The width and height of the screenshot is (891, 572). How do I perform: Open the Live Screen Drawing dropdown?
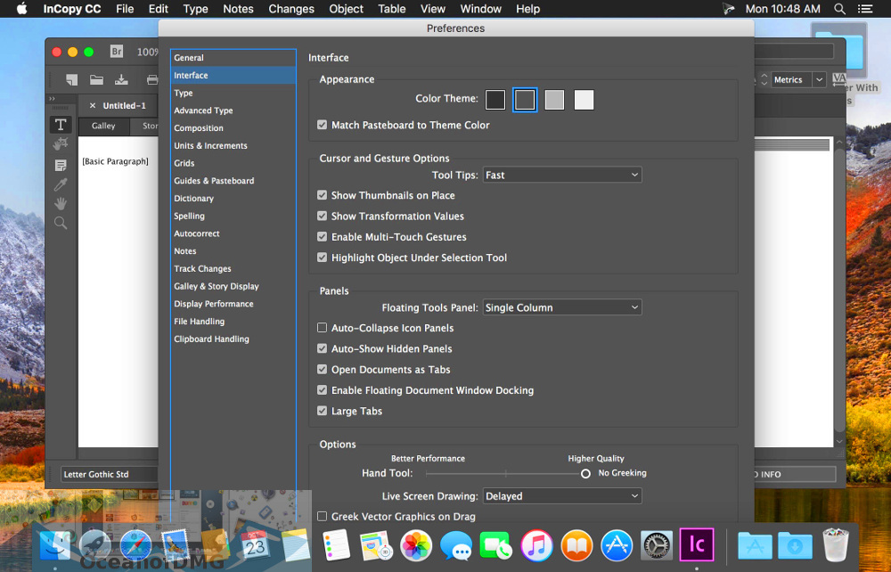562,495
